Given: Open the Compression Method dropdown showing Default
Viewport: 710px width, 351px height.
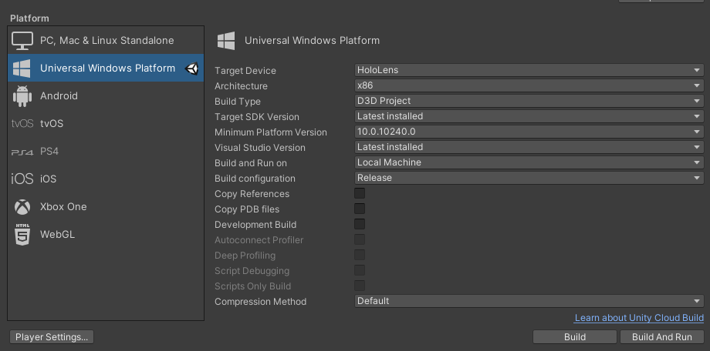Looking at the screenshot, I should point(529,301).
